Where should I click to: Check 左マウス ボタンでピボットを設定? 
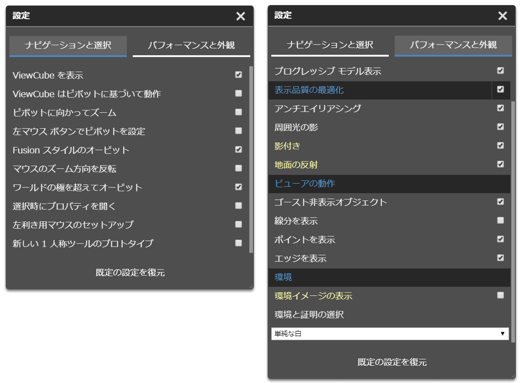tap(239, 131)
